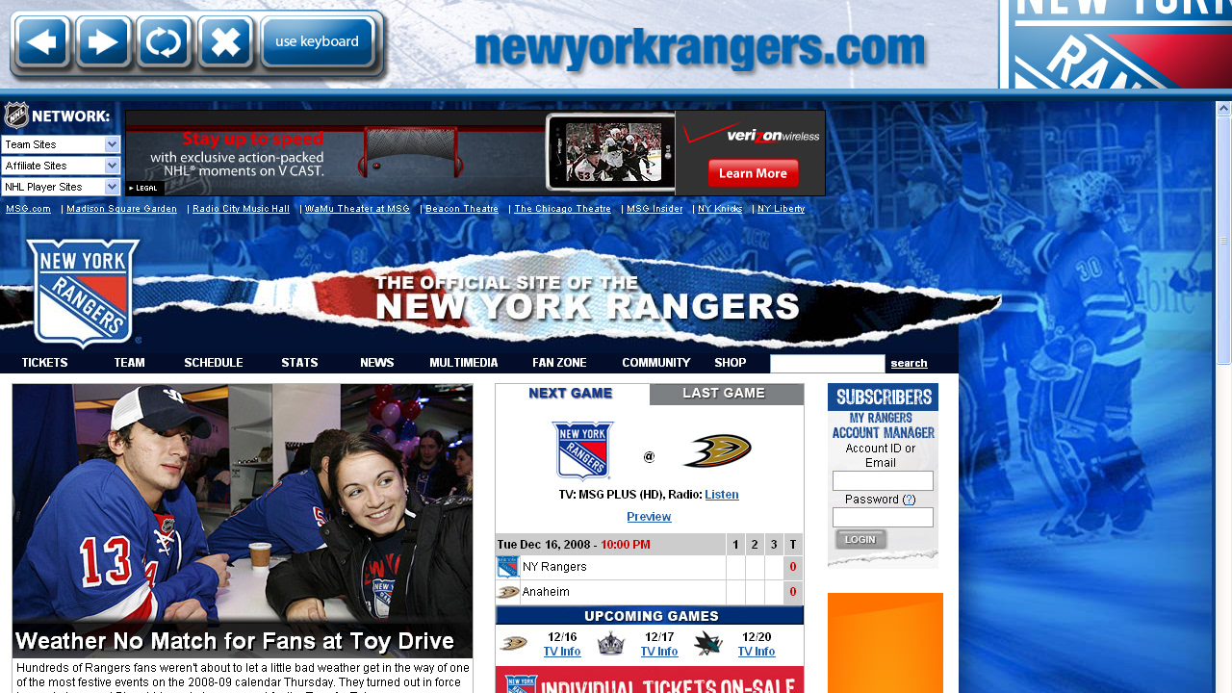
Task: Select the Next Game tab
Action: click(x=572, y=394)
